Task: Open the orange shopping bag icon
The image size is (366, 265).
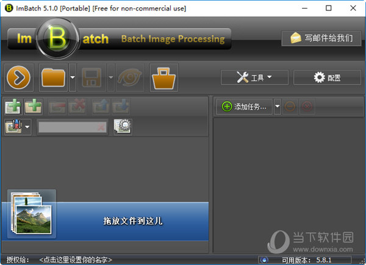Action: pyautogui.click(x=164, y=77)
